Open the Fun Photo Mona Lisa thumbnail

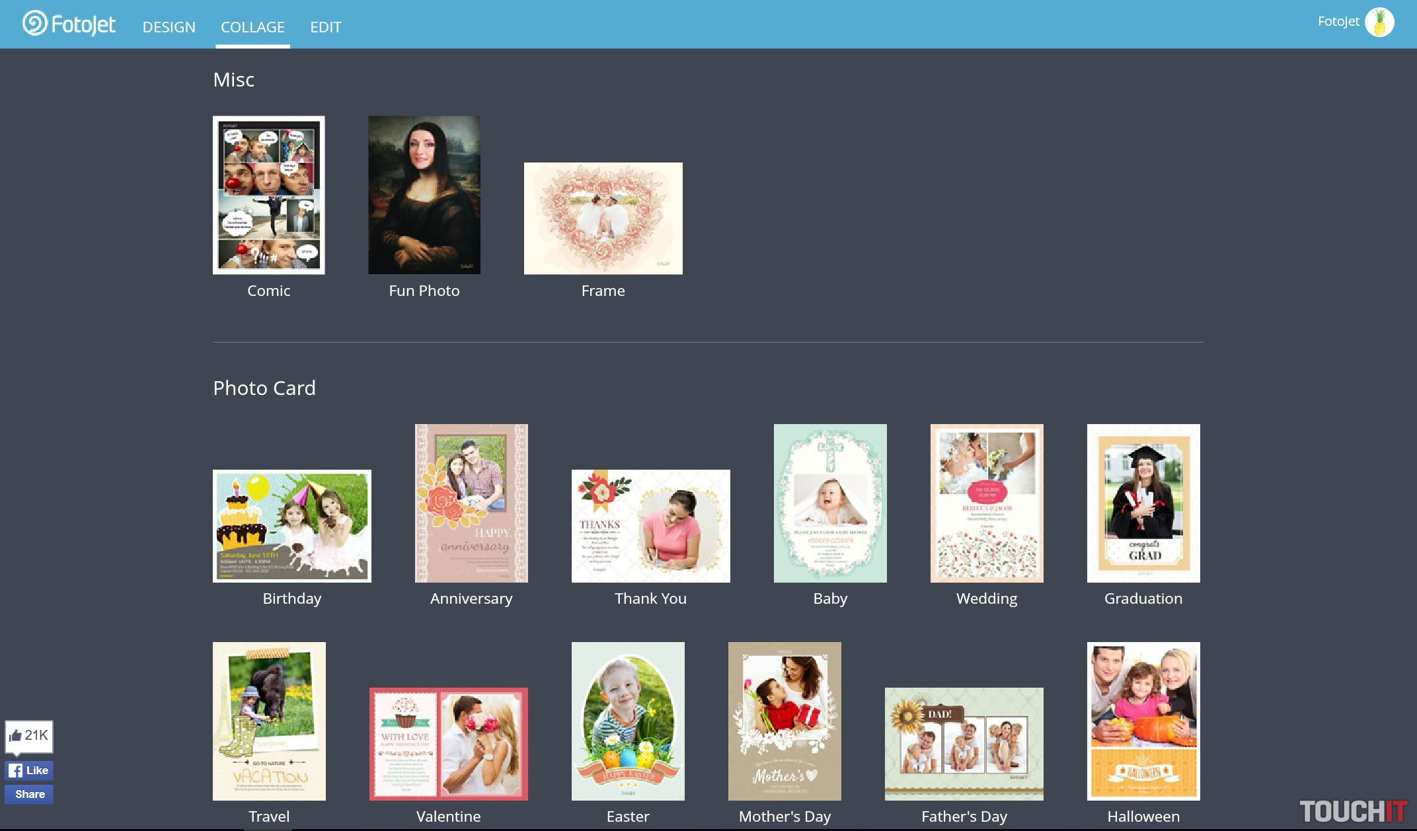coord(424,195)
